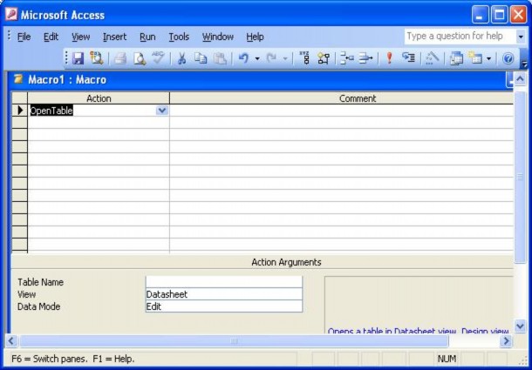Click the horizontal scrollbar thumb
The width and height of the screenshot is (532, 370).
click(x=234, y=341)
